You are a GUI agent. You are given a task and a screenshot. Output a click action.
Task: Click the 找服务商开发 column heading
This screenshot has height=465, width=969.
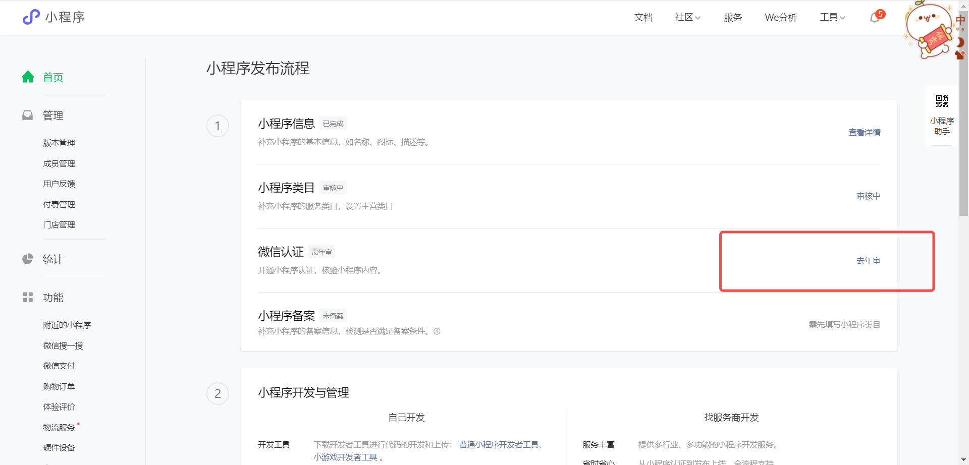point(732,418)
